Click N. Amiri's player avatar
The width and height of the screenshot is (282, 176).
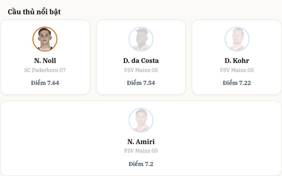(x=141, y=120)
